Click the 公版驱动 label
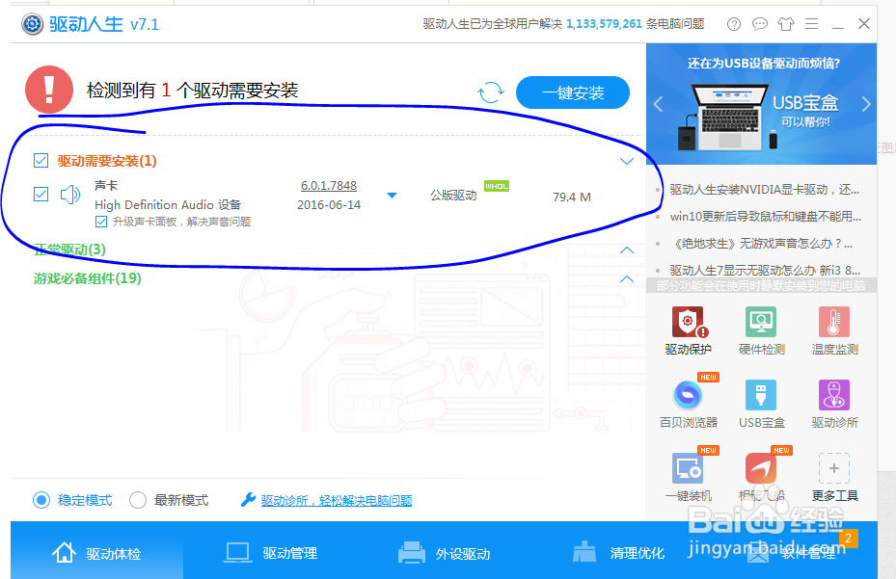Image resolution: width=896 pixels, height=579 pixels. pyautogui.click(x=453, y=196)
